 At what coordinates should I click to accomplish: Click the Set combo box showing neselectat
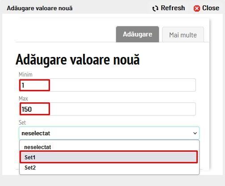click(109, 133)
